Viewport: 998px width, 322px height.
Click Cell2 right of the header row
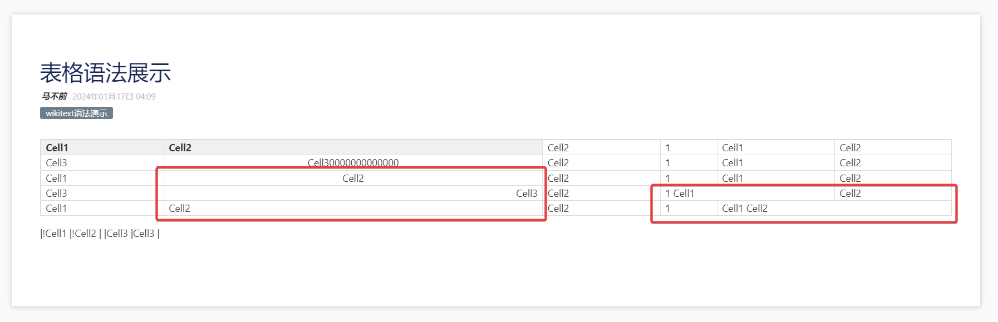601,147
